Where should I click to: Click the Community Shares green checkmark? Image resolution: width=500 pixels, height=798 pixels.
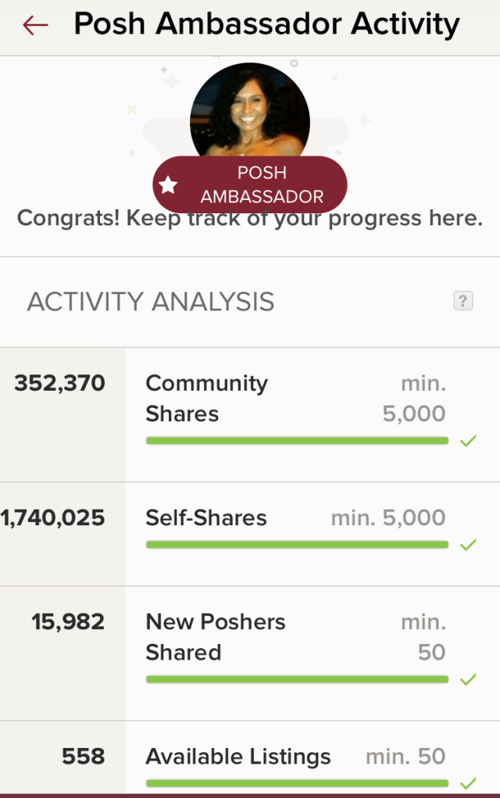click(x=468, y=442)
